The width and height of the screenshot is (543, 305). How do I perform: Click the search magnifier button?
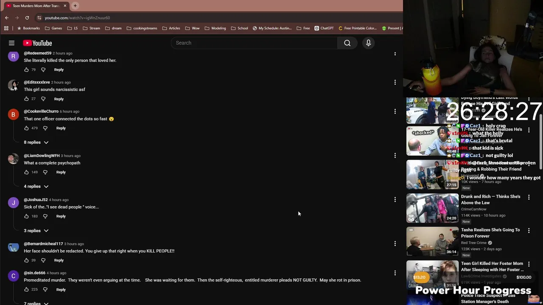(x=347, y=43)
